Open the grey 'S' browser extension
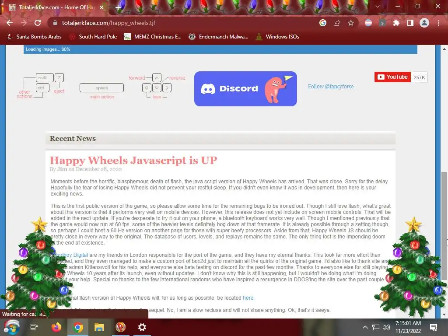This screenshot has width=448, height=336. (x=382, y=23)
